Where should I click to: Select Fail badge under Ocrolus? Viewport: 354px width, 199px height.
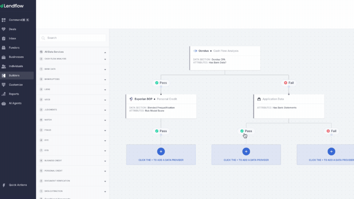click(x=289, y=83)
